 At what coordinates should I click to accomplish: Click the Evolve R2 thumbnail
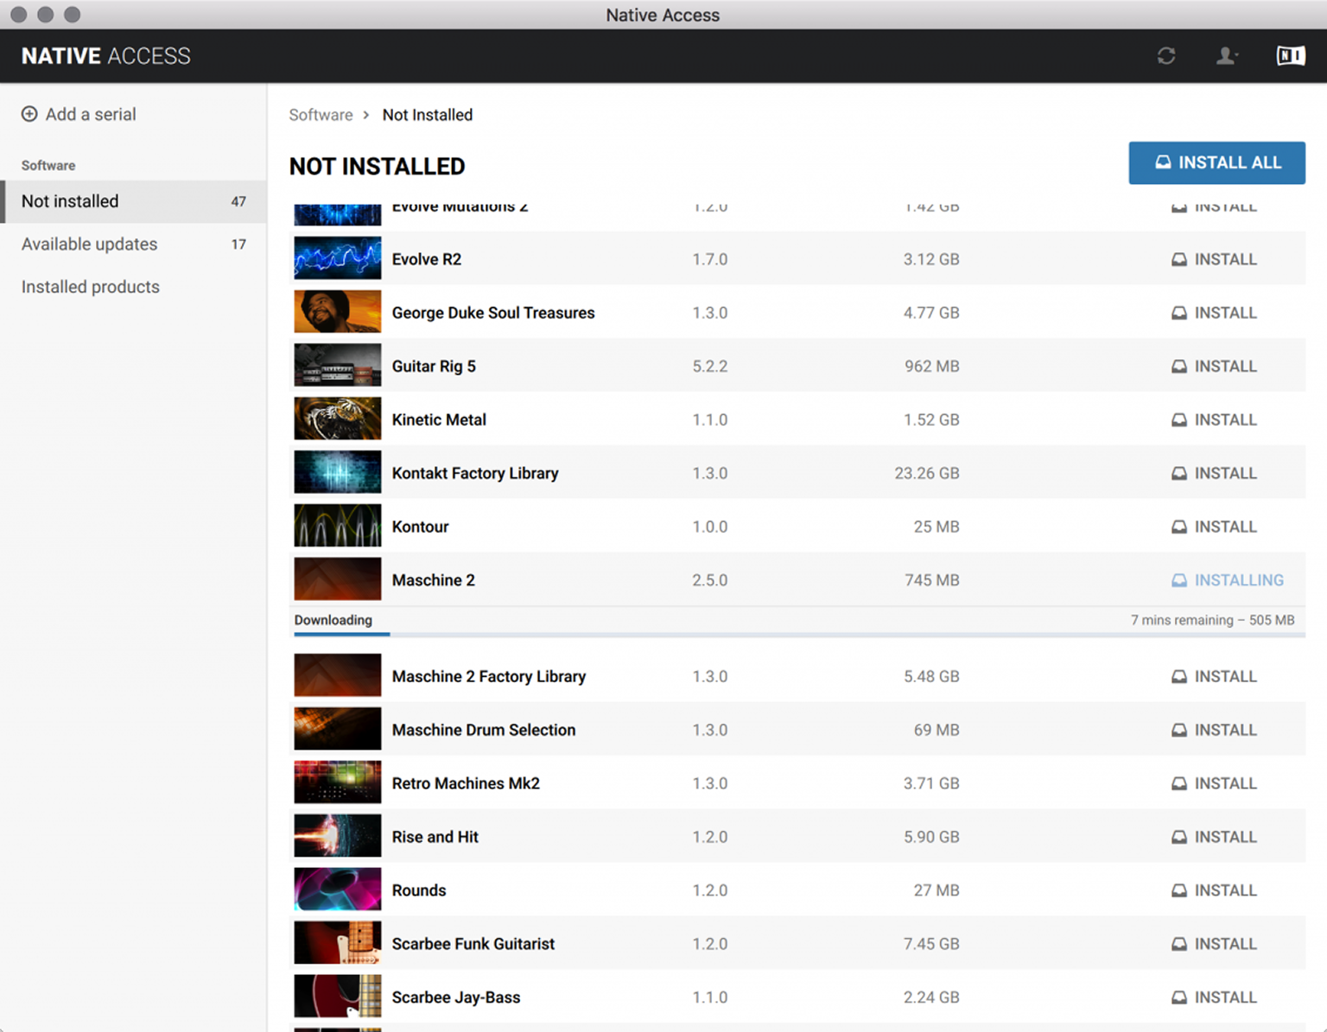tap(337, 259)
